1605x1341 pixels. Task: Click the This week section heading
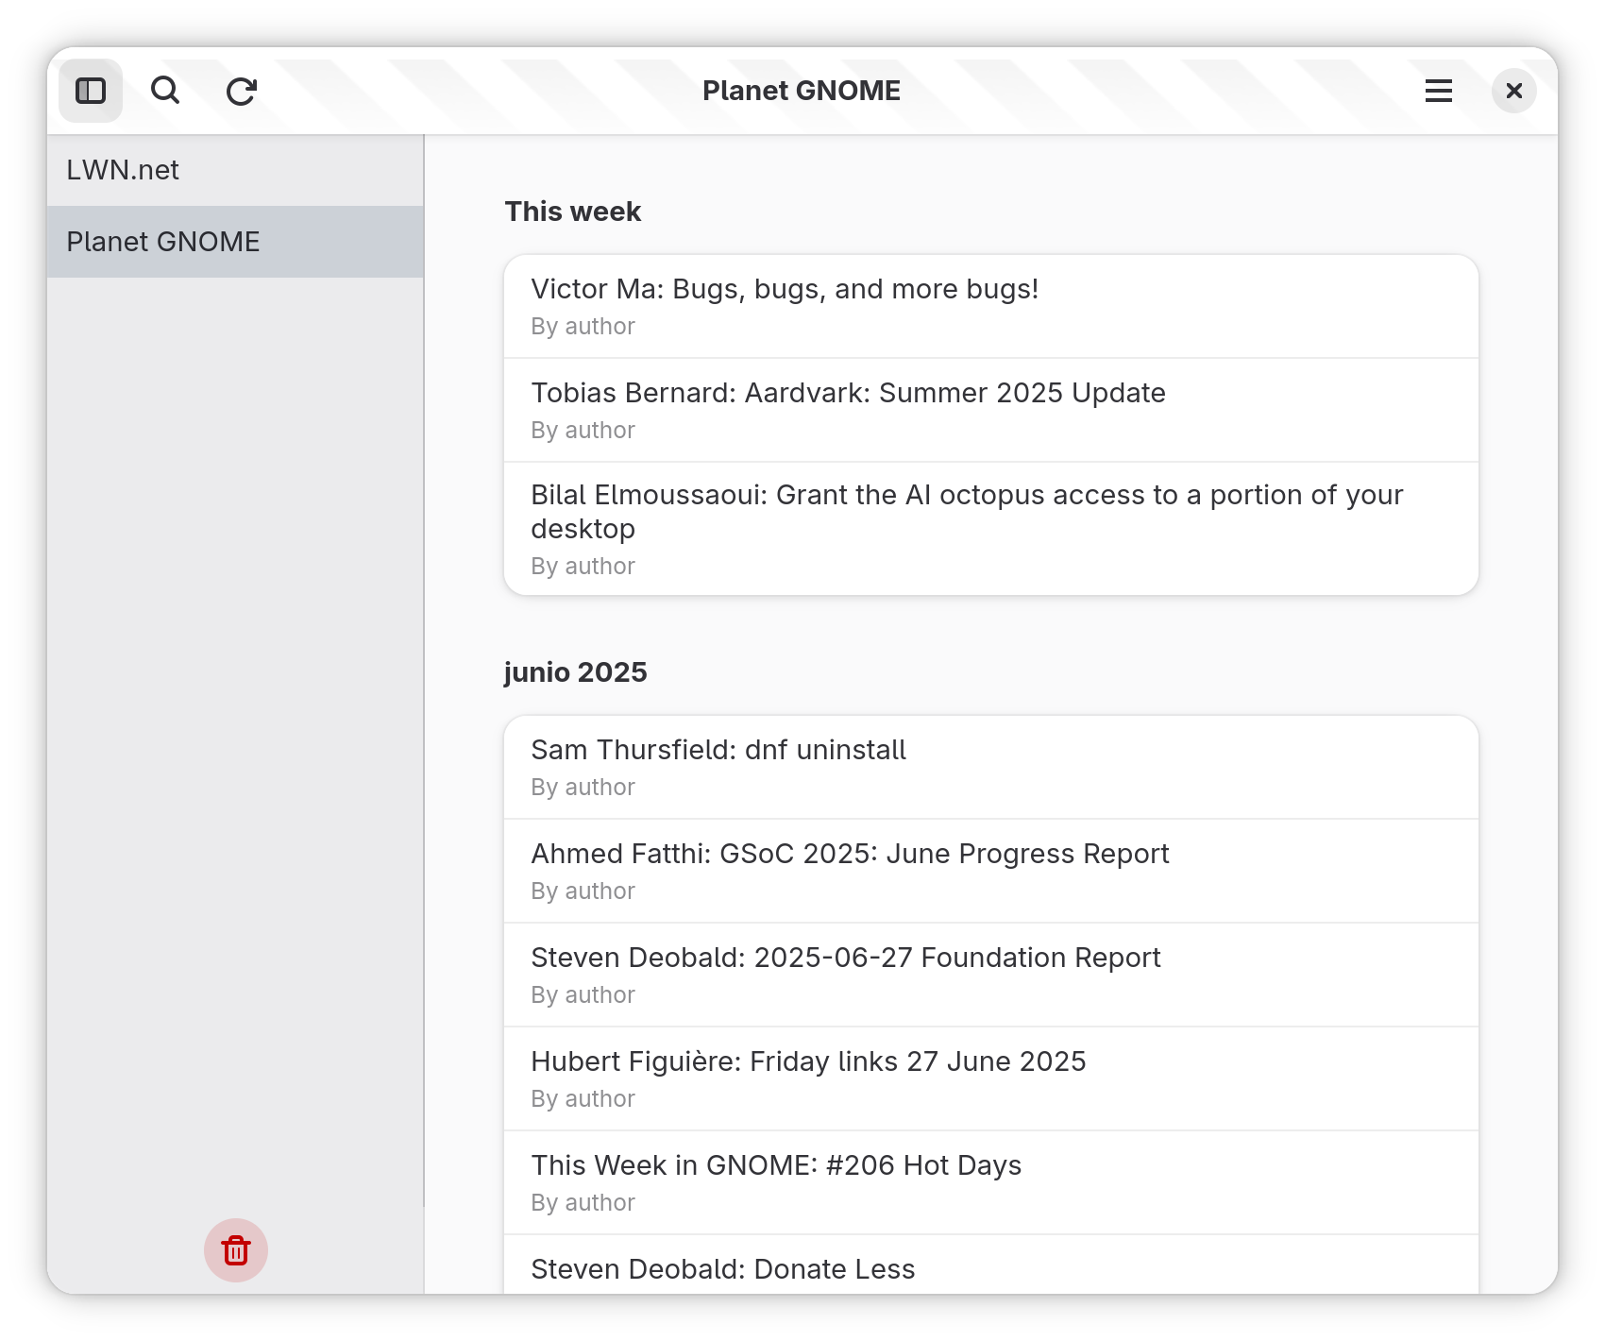click(x=573, y=212)
